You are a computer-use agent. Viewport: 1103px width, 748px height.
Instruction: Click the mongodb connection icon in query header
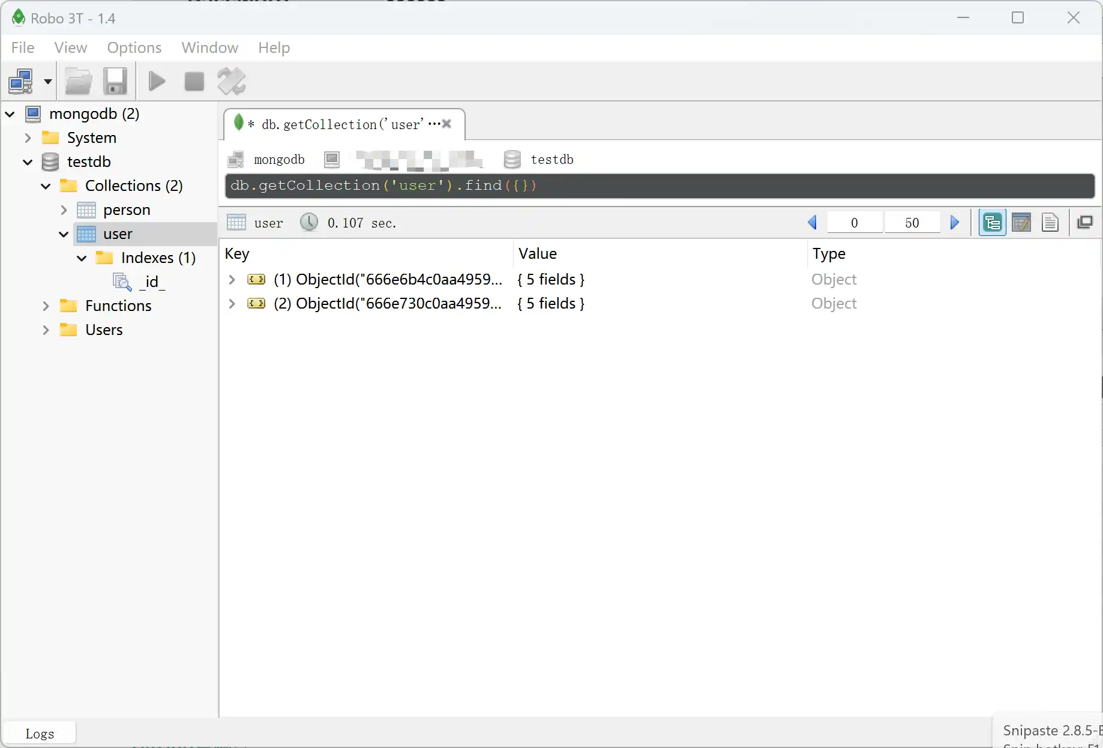236,159
